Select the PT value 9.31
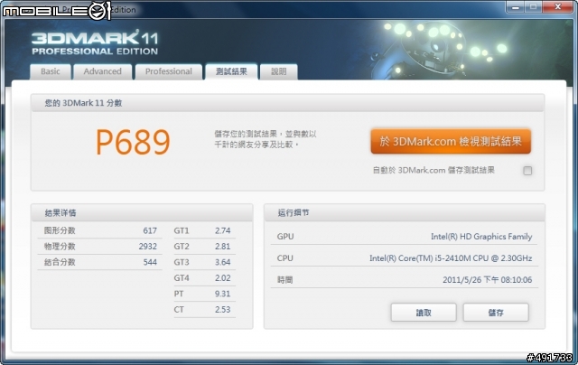 click(223, 294)
